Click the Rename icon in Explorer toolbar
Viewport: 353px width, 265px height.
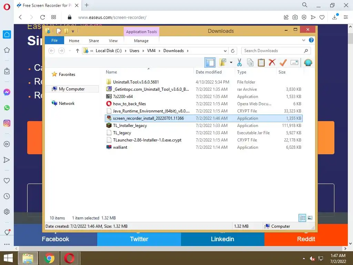pos(294,62)
